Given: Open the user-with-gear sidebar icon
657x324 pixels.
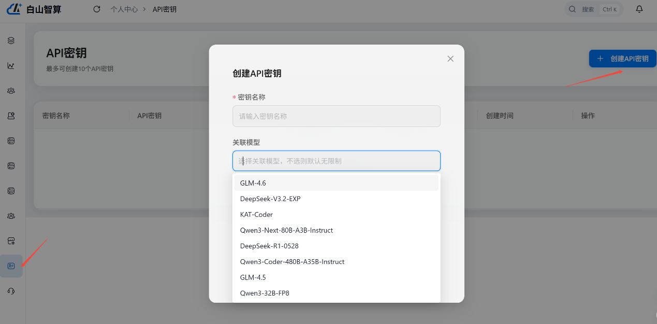Looking at the screenshot, I should 11,116.
